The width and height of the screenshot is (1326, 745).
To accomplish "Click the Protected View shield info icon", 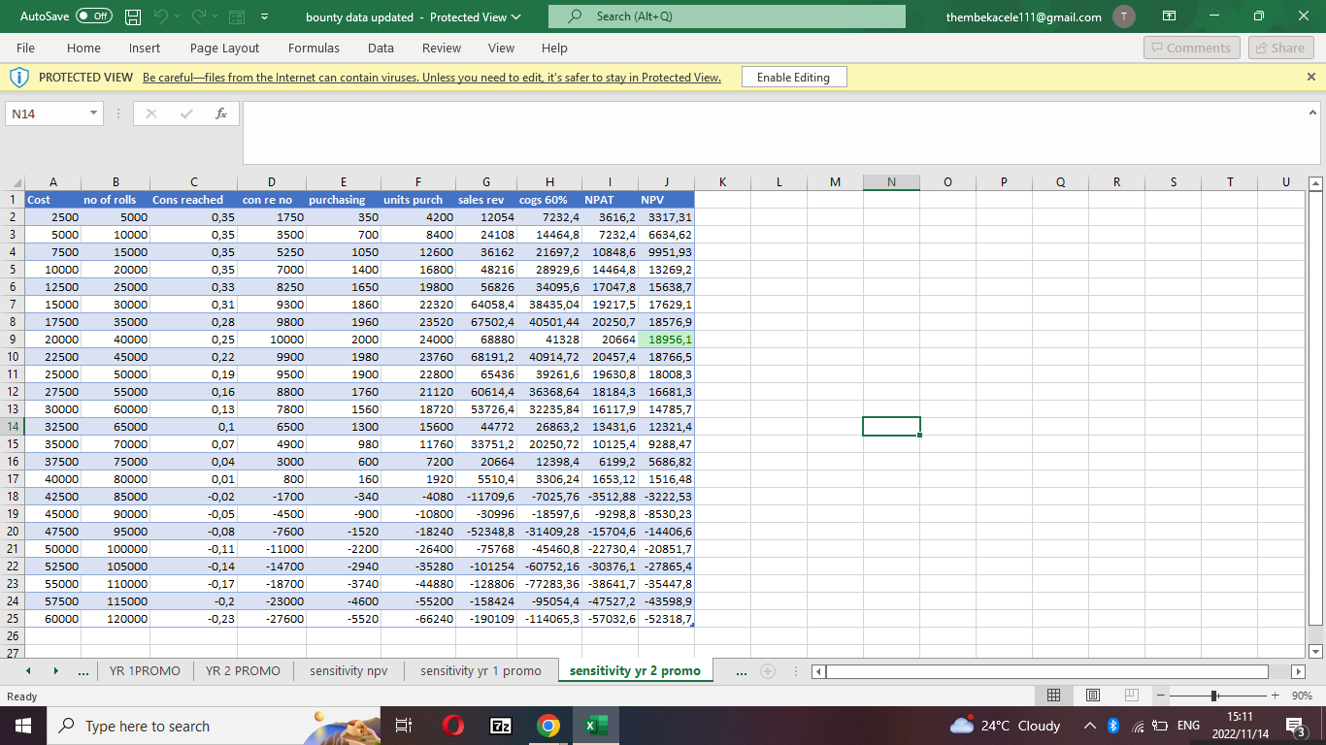I will pos(18,78).
